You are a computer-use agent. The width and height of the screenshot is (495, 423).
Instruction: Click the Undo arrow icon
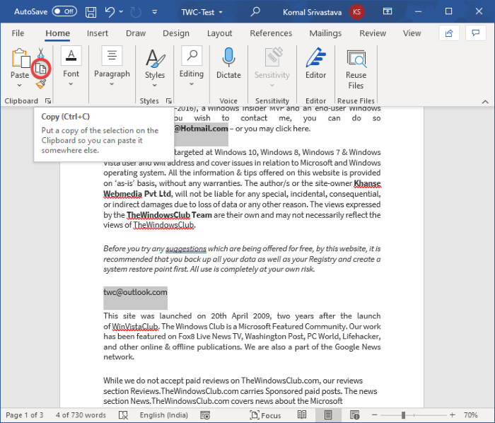[x=110, y=12]
